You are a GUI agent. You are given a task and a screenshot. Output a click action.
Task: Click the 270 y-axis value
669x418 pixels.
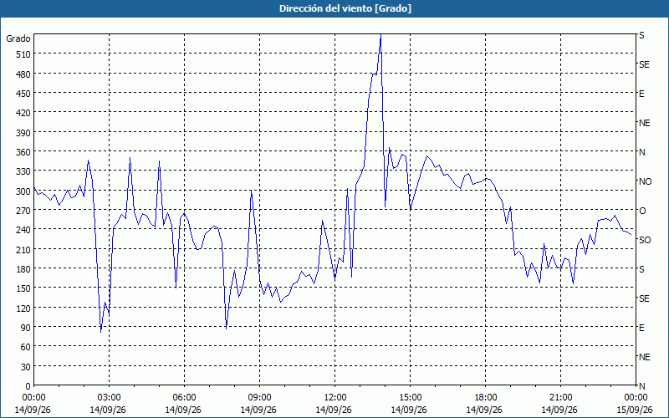pos(23,211)
